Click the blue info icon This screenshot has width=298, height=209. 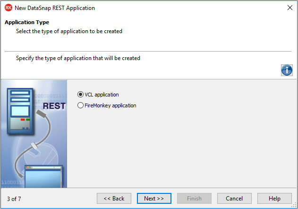tap(287, 70)
